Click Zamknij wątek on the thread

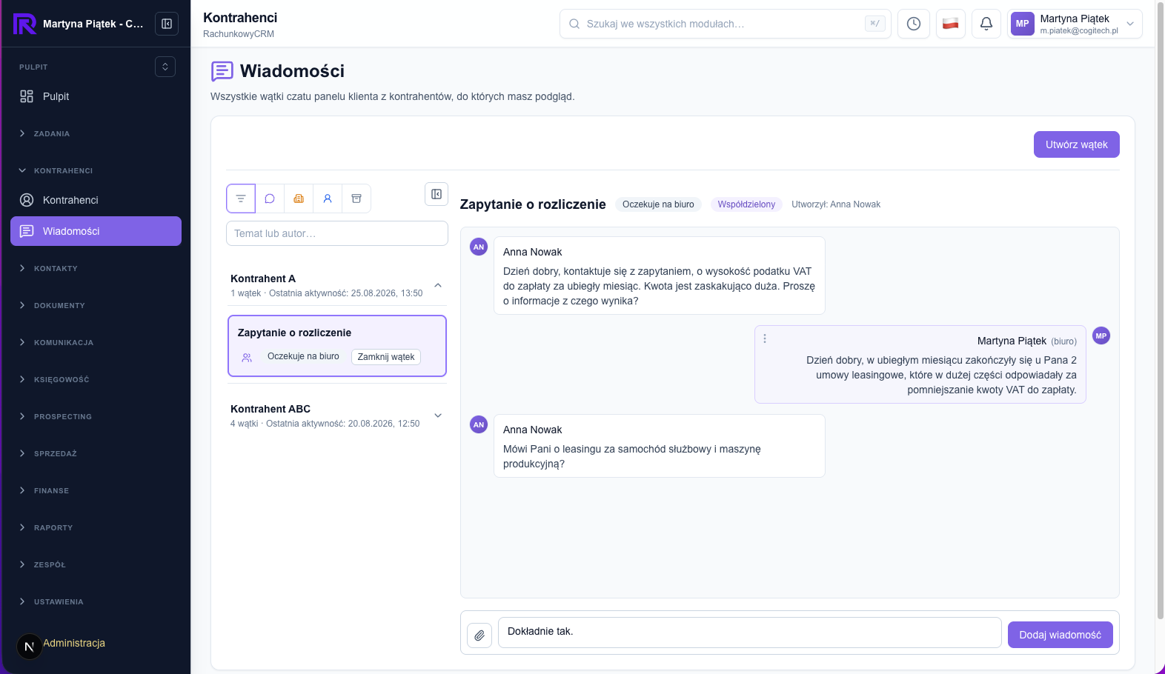click(x=386, y=357)
